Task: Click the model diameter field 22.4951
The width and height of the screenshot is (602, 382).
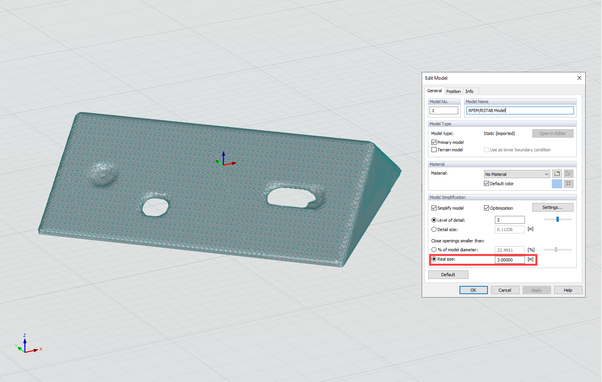Action: coord(510,250)
